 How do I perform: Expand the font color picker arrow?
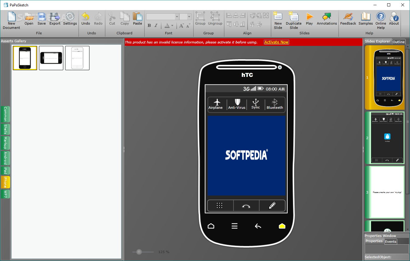(x=172, y=26)
